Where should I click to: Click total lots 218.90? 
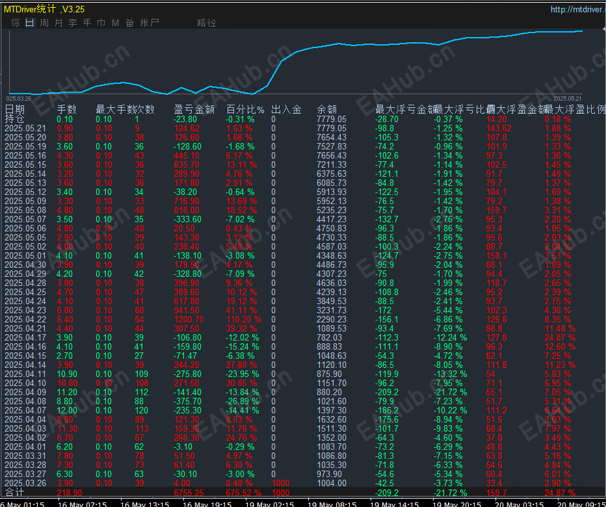(x=70, y=493)
